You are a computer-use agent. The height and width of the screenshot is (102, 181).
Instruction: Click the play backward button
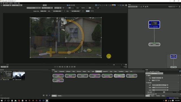(65, 67)
